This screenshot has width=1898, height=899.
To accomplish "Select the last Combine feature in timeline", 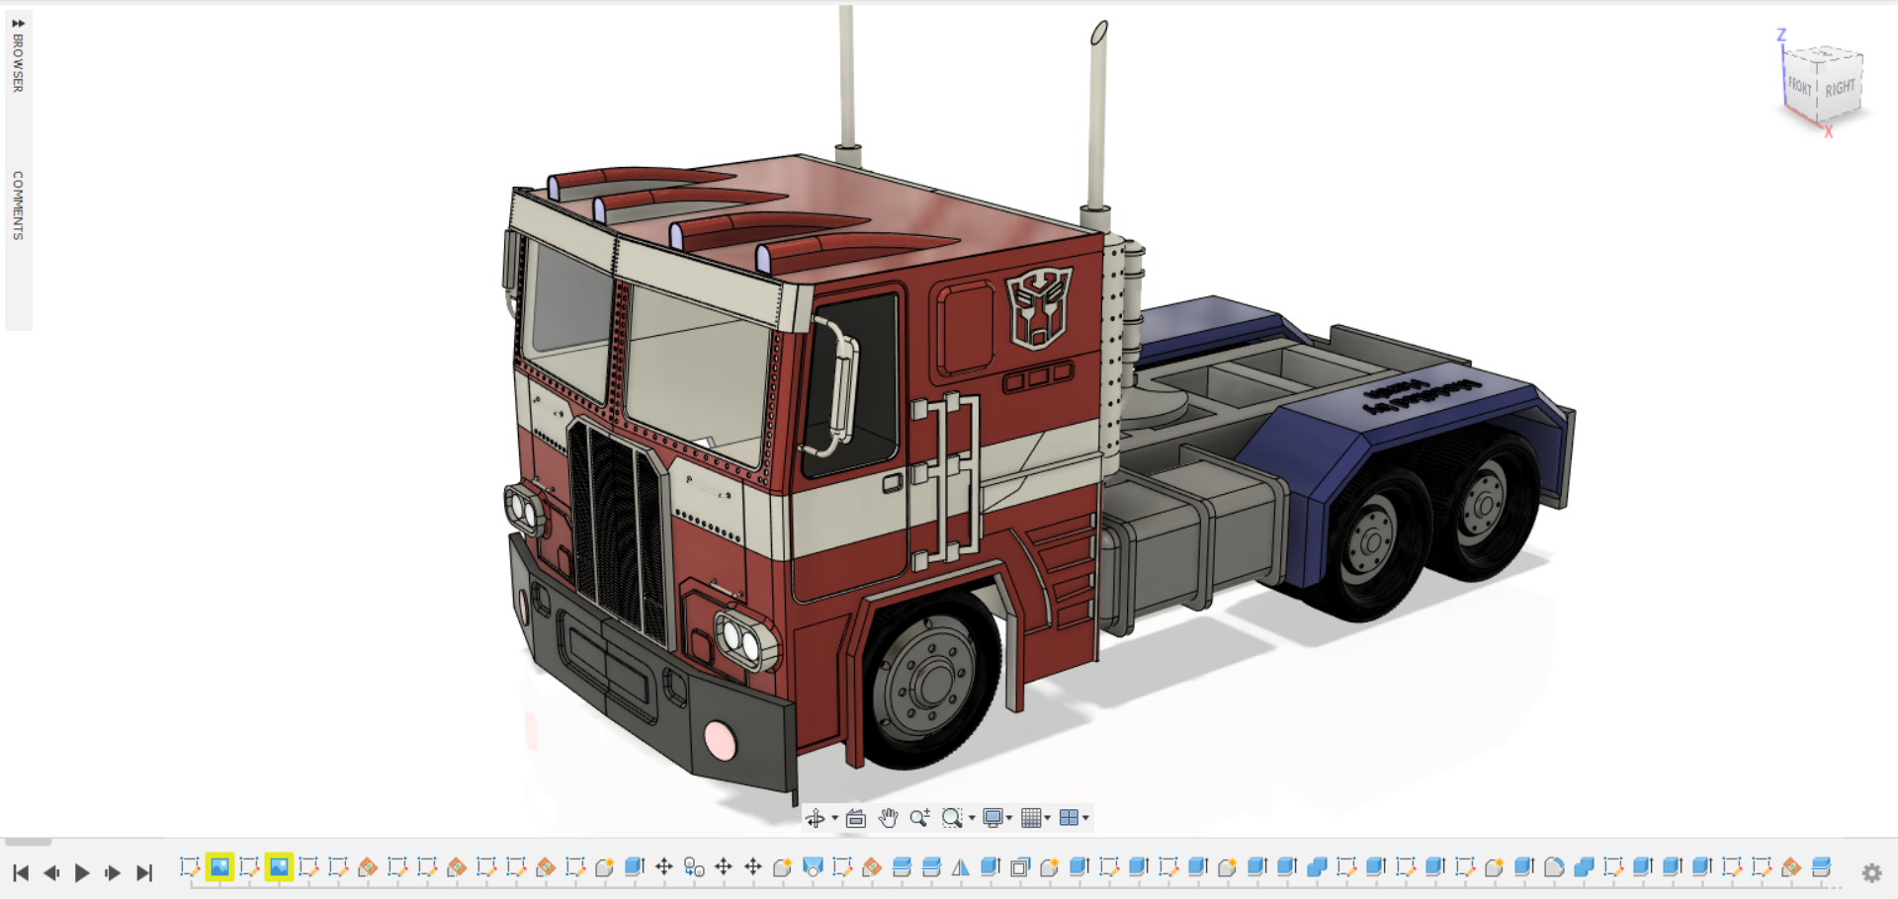I will coord(1584,867).
